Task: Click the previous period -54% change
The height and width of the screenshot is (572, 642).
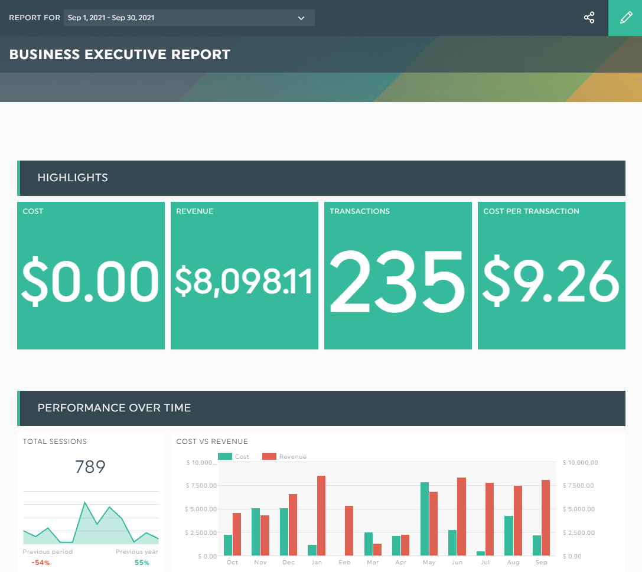Action: pos(41,563)
